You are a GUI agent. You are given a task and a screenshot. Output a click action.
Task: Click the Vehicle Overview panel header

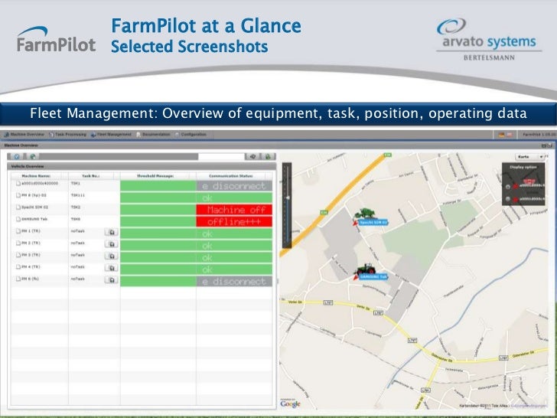click(142, 166)
